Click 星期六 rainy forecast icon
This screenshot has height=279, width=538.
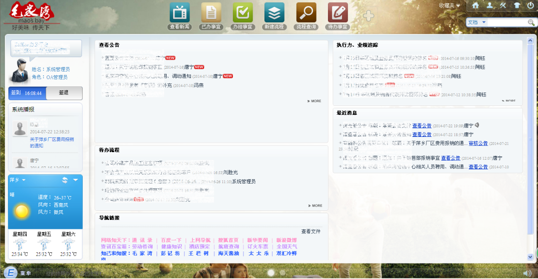(x=68, y=245)
